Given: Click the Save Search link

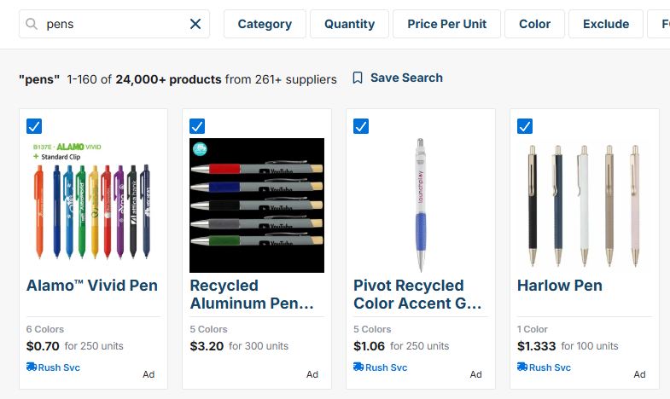Looking at the screenshot, I should coord(406,78).
